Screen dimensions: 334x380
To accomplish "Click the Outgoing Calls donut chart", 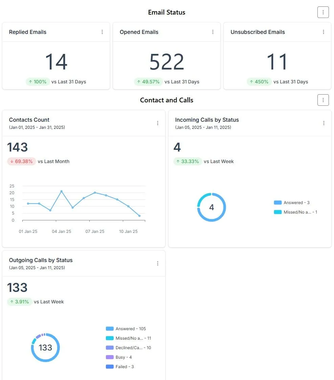I will tap(45, 347).
